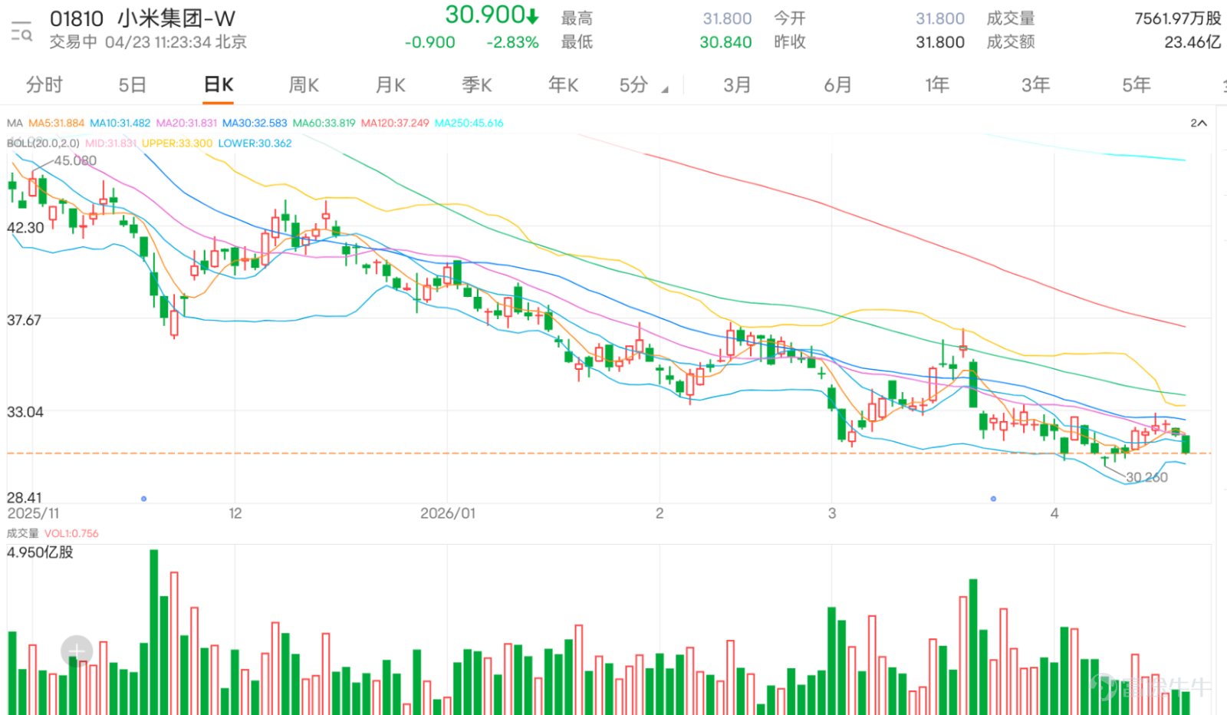Screen dimensions: 1227x715
Task: Set chart range to 3年
Action: tap(1035, 85)
